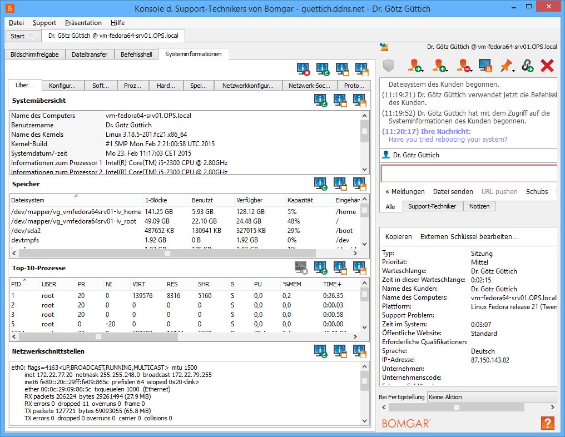
Task: Click the Datei senden button
Action: coord(453,191)
